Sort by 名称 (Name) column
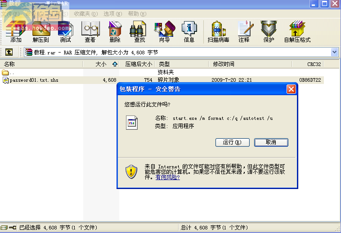Viewport: 341px width, 233px height. [x=41, y=64]
